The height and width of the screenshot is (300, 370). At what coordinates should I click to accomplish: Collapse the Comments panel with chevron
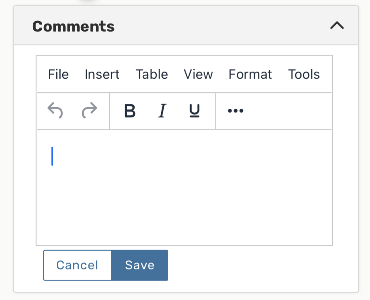click(x=337, y=26)
